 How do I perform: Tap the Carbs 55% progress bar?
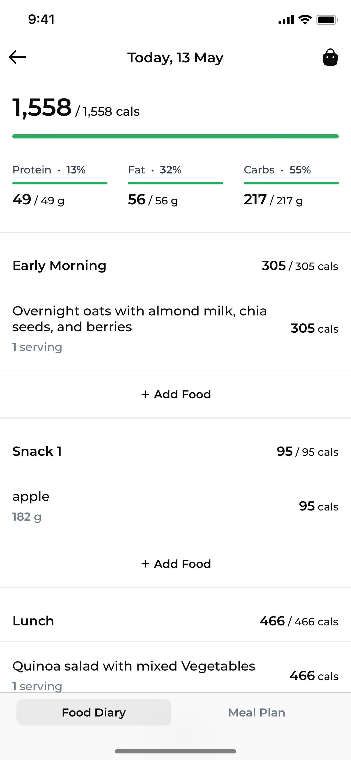[291, 183]
